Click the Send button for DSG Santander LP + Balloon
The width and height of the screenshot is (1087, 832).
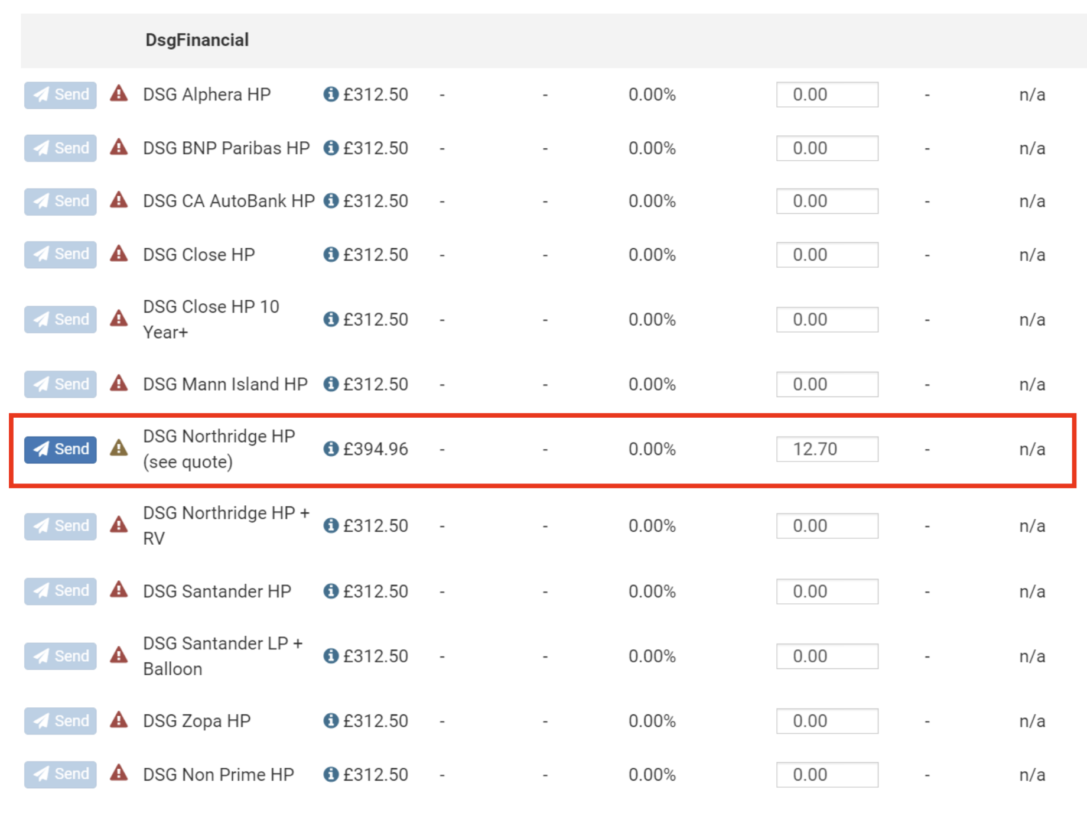click(x=60, y=656)
